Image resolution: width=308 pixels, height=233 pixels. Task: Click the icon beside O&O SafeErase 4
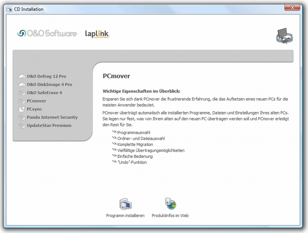(x=22, y=93)
